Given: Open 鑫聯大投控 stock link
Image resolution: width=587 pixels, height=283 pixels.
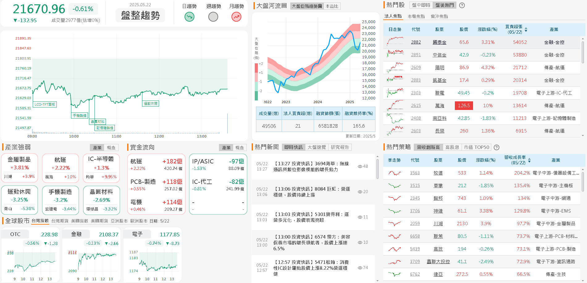Looking at the screenshot, I should pyautogui.click(x=438, y=262).
